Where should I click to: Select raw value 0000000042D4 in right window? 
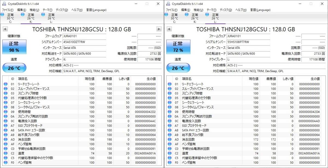pyautogui.click(x=309, y=112)
